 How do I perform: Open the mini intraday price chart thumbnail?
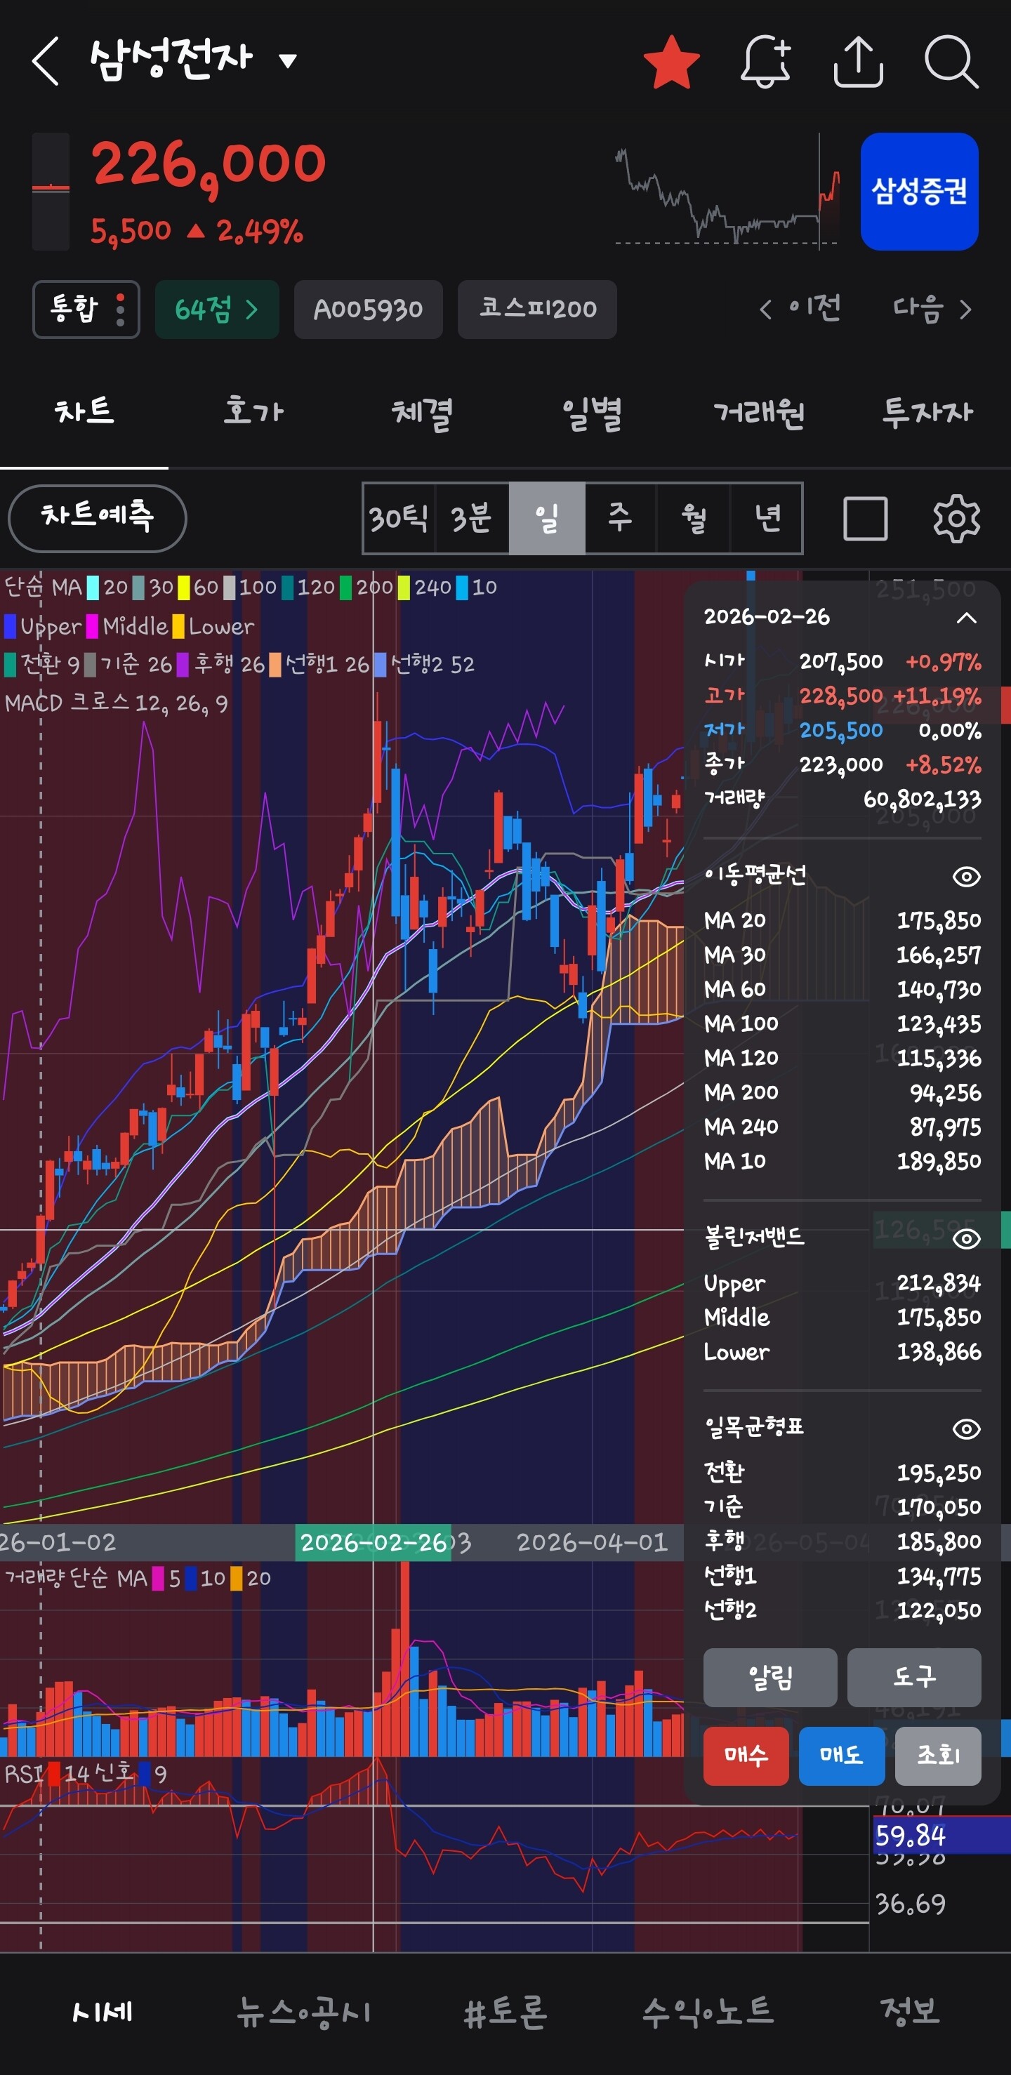[x=727, y=192]
